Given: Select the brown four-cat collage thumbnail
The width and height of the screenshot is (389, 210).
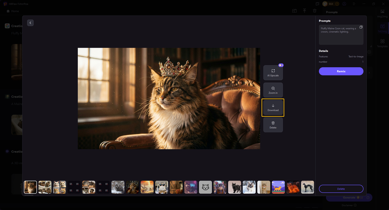Looking at the screenshot, I should [45, 187].
